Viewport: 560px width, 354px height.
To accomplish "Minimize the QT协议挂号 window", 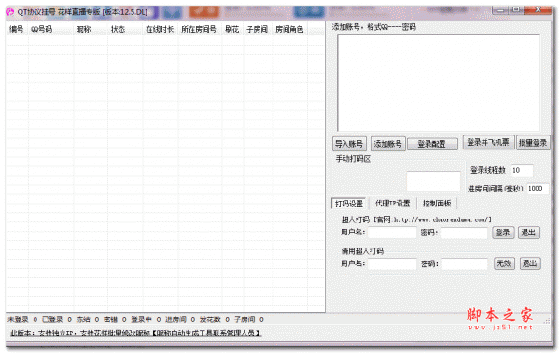I will (x=500, y=10).
